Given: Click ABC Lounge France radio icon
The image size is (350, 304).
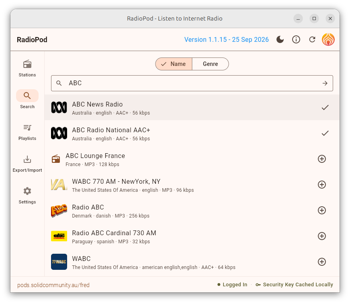Looking at the screenshot, I should click(x=56, y=159).
